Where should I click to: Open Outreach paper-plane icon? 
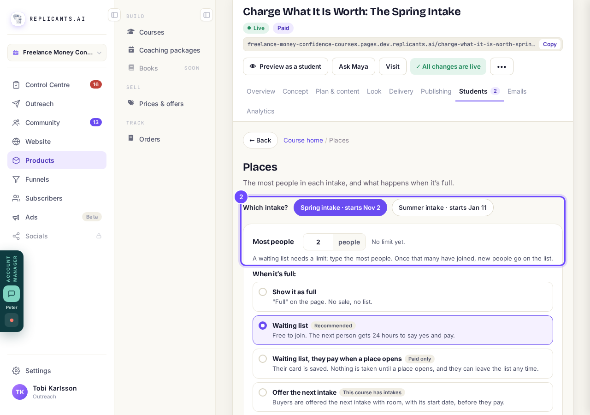[x=16, y=104]
